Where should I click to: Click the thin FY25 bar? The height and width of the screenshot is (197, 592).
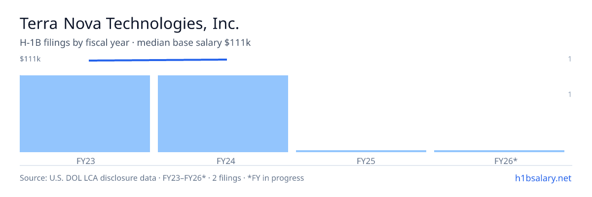coord(361,151)
